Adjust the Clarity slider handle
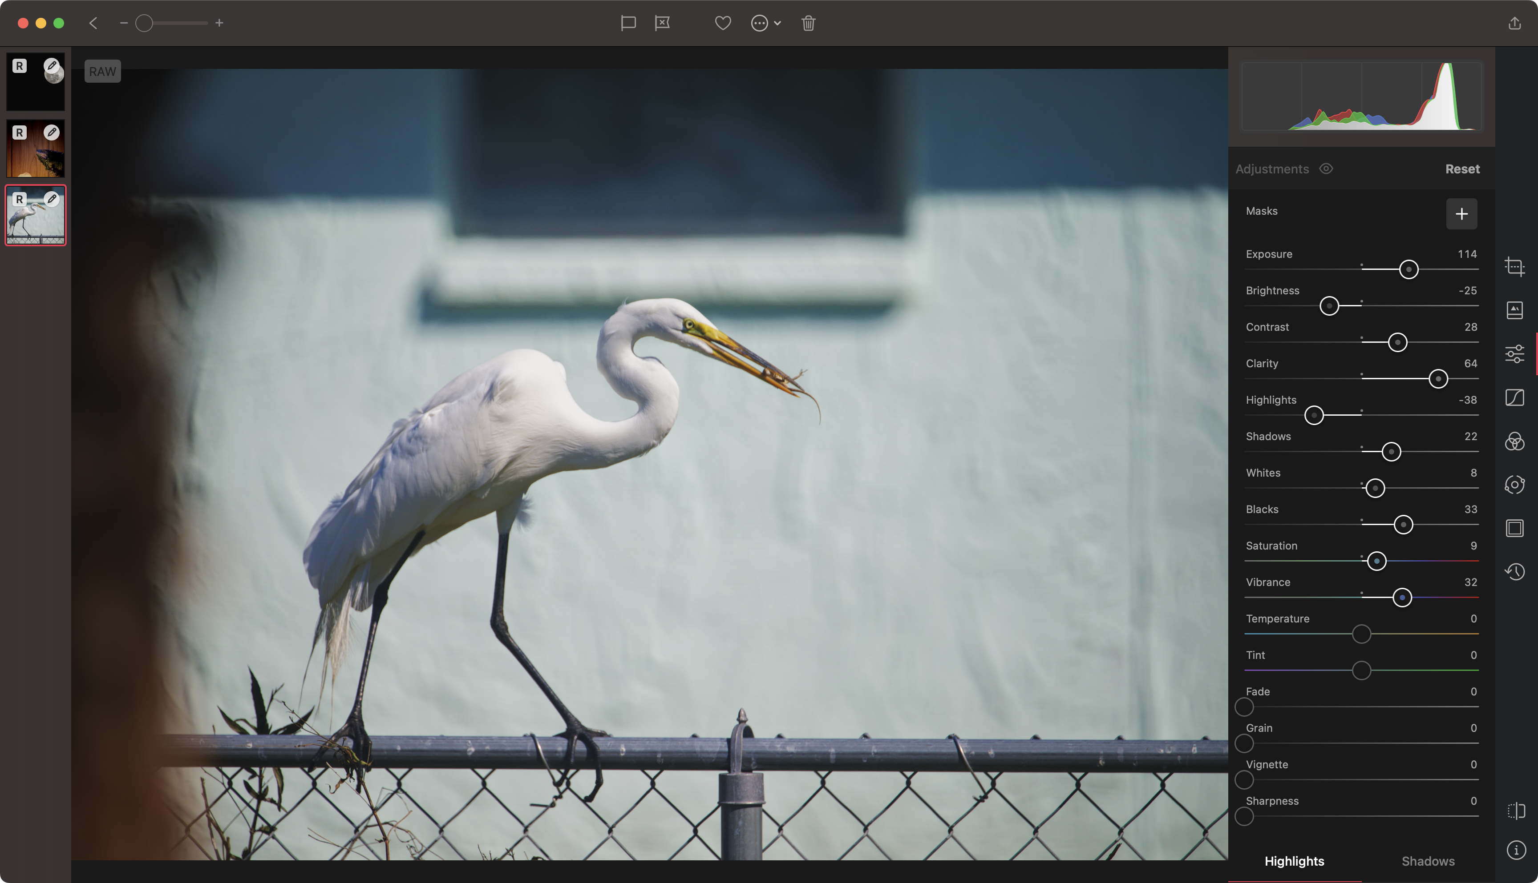This screenshot has width=1538, height=883. pyautogui.click(x=1438, y=378)
